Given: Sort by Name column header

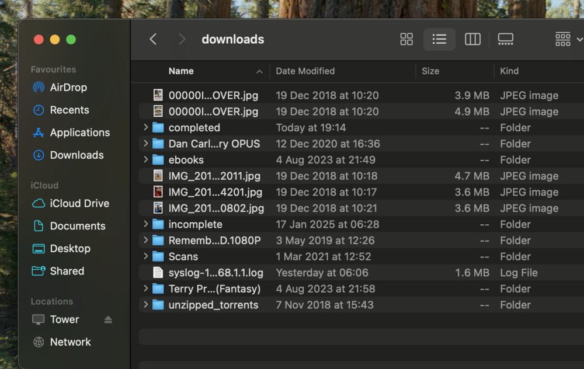Looking at the screenshot, I should click(181, 71).
